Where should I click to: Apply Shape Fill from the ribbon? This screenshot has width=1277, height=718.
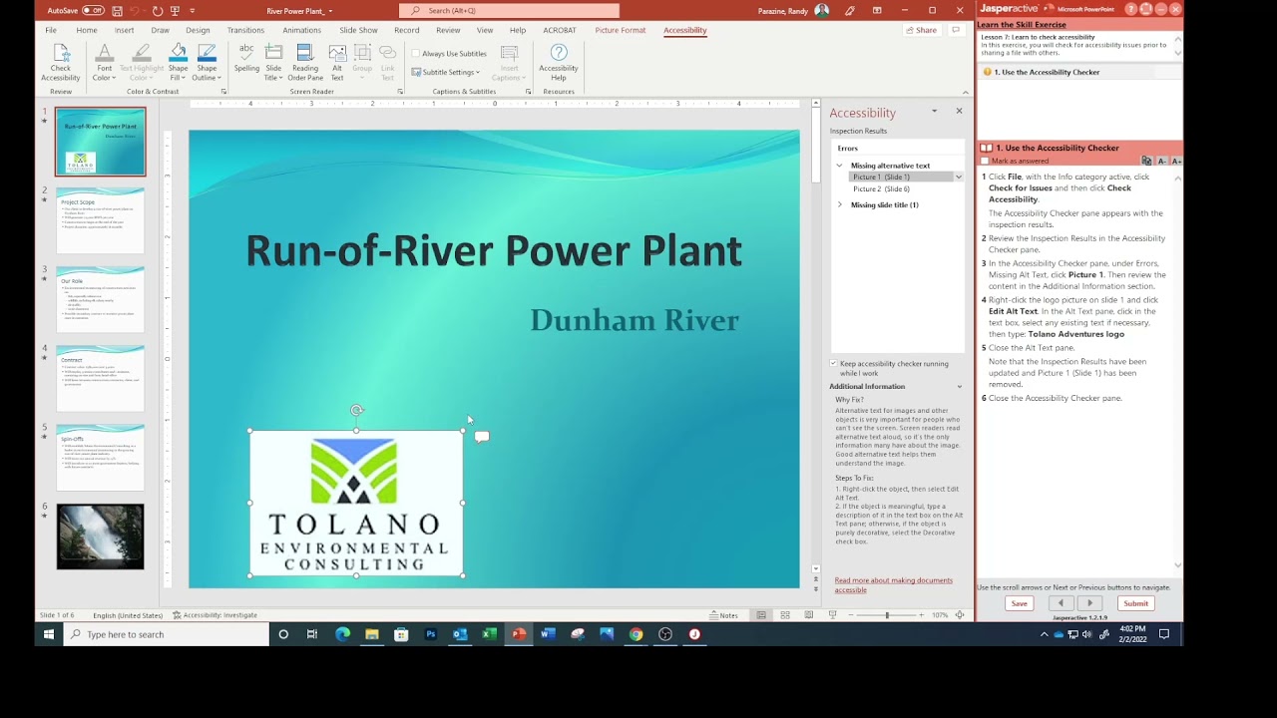(x=178, y=63)
